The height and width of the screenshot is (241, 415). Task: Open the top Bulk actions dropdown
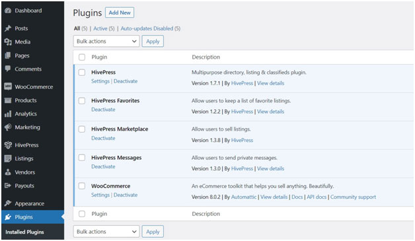(x=106, y=42)
